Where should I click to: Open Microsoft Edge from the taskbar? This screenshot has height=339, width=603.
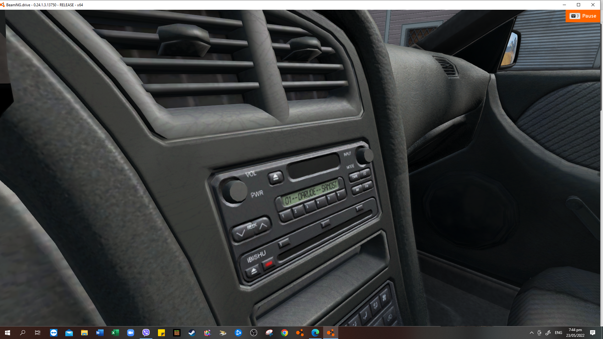tap(315, 333)
